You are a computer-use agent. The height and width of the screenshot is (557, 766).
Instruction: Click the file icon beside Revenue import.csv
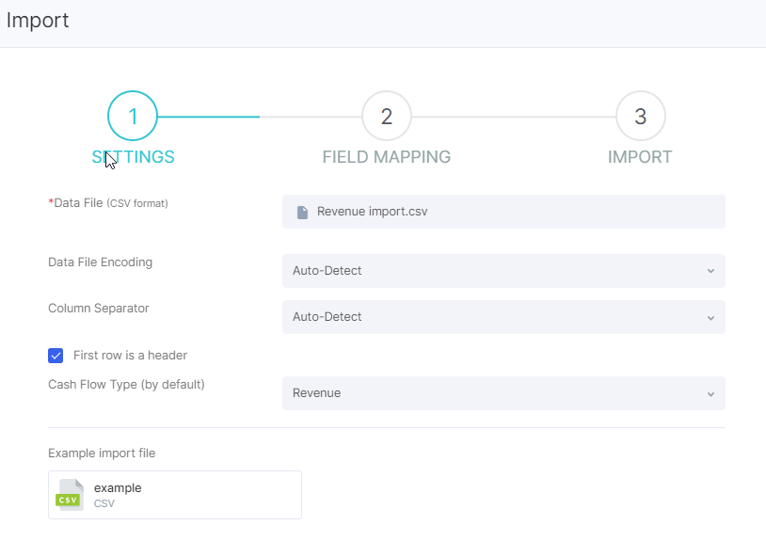(x=302, y=212)
